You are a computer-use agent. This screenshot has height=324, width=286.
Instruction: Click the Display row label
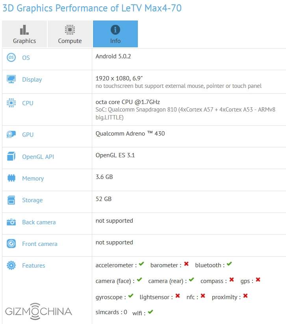click(x=32, y=80)
